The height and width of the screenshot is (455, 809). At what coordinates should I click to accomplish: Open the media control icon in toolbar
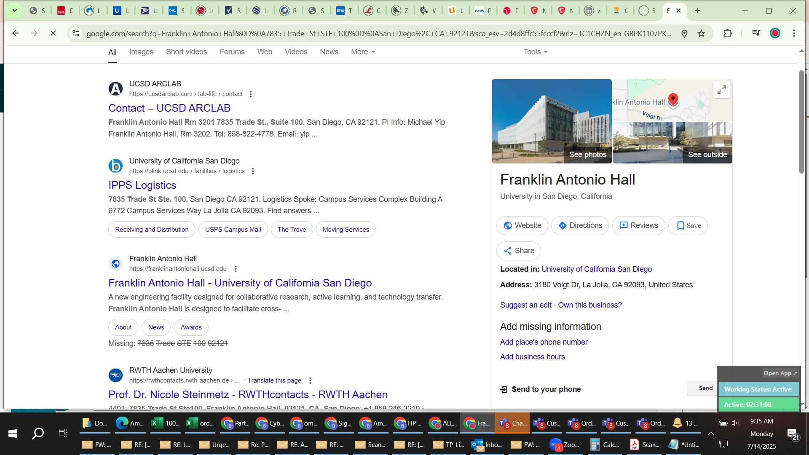coord(756,33)
